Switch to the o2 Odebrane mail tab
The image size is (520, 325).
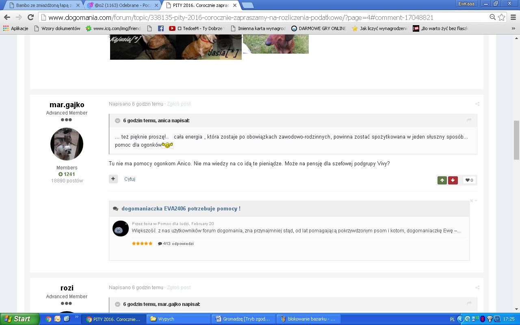[x=122, y=5]
